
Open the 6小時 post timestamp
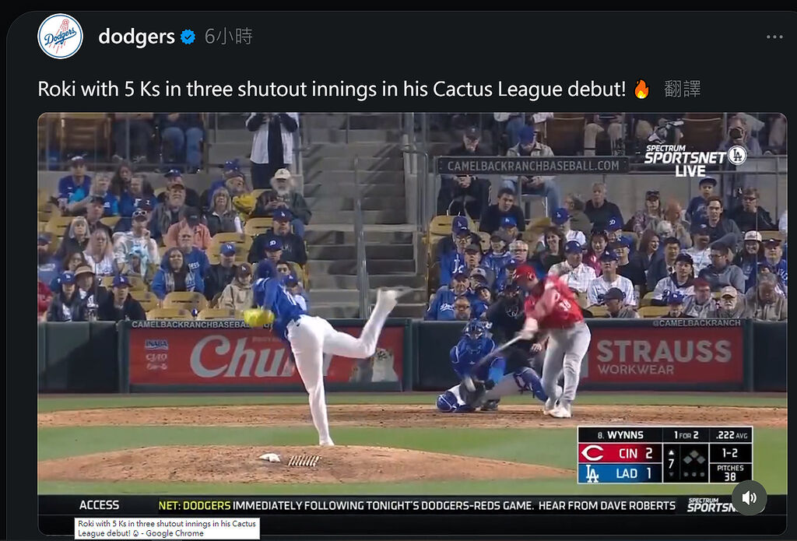click(x=228, y=37)
